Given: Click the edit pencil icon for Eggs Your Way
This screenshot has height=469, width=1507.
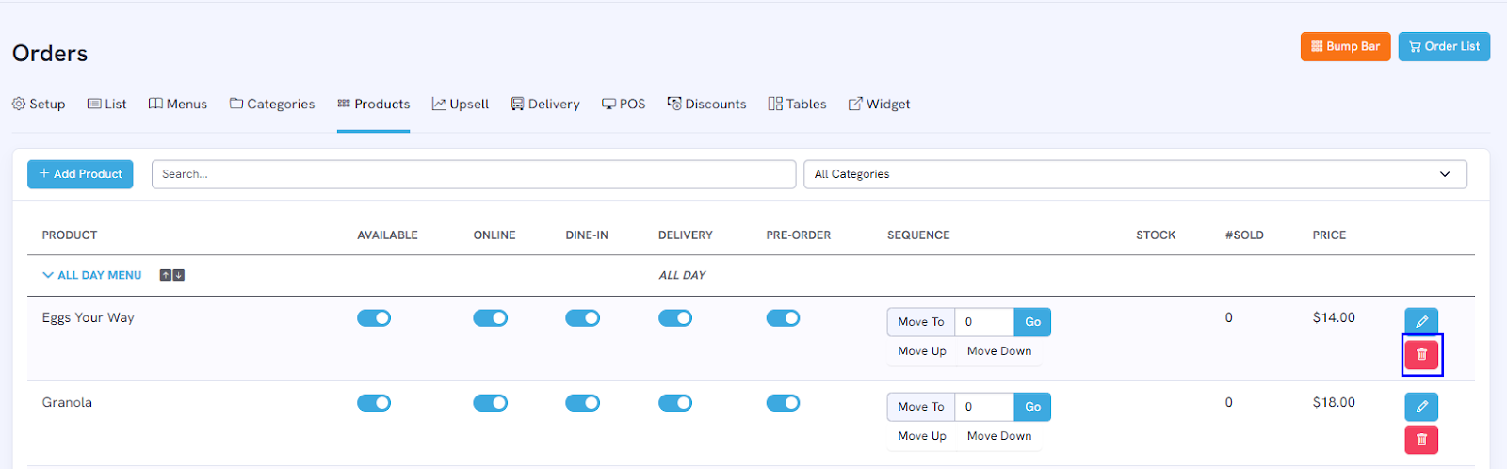Looking at the screenshot, I should 1421,322.
